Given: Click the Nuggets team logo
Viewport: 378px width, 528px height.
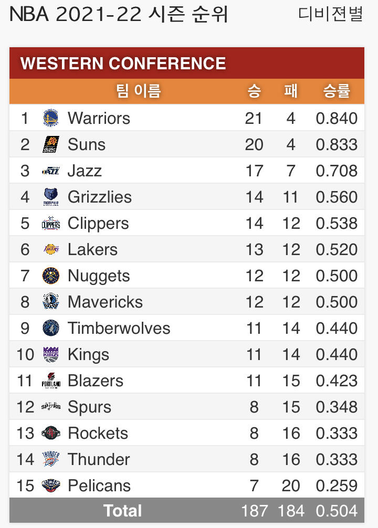Looking at the screenshot, I should pyautogui.click(x=51, y=276).
